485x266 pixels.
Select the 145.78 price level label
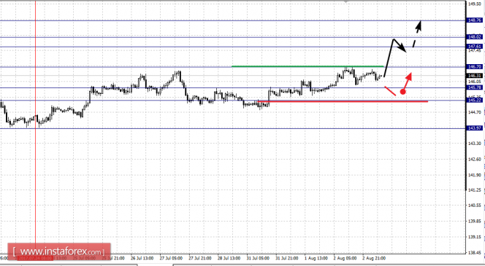coord(475,87)
